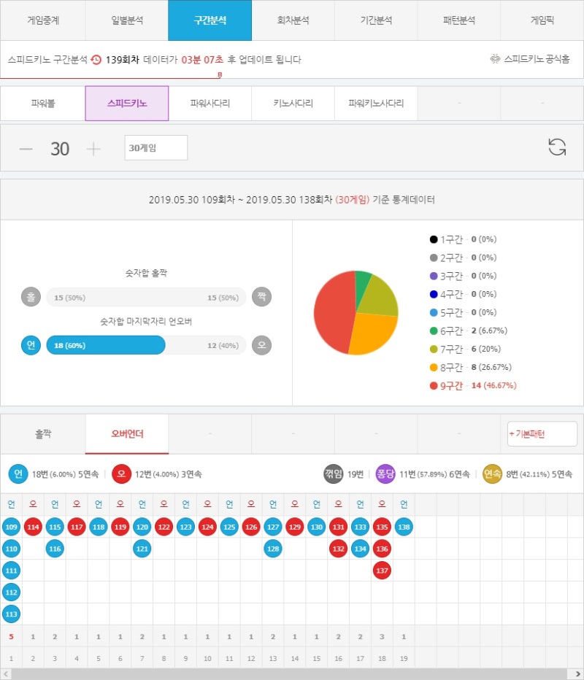Click the olive 7구간 legend dot

(433, 349)
